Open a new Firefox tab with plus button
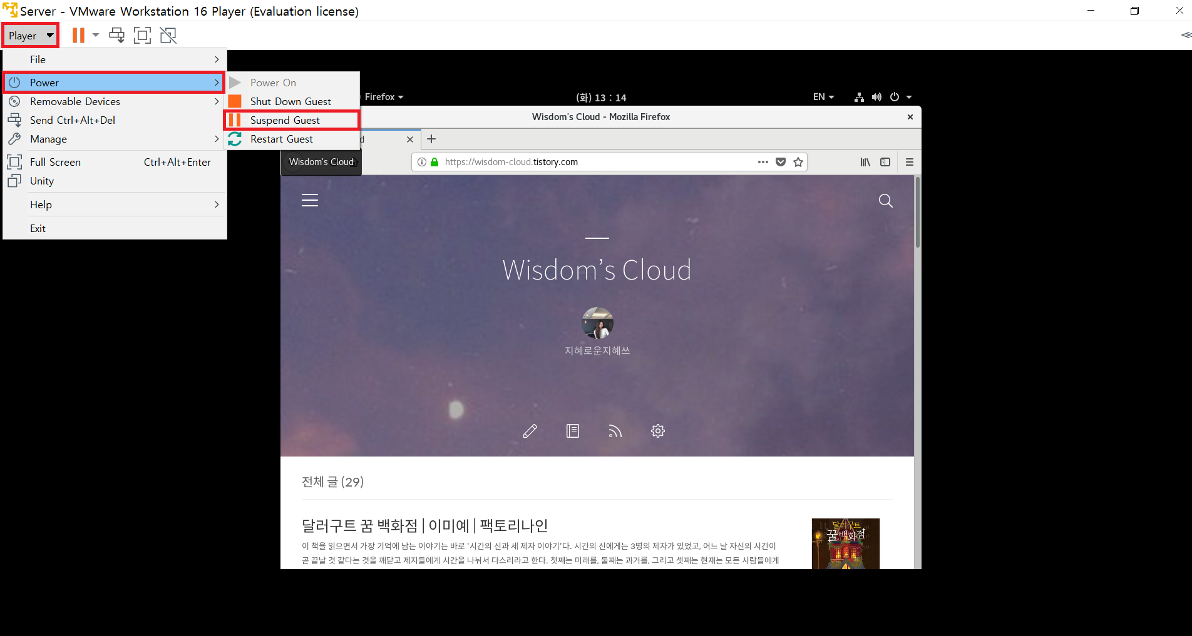This screenshot has height=636, width=1192. click(431, 139)
